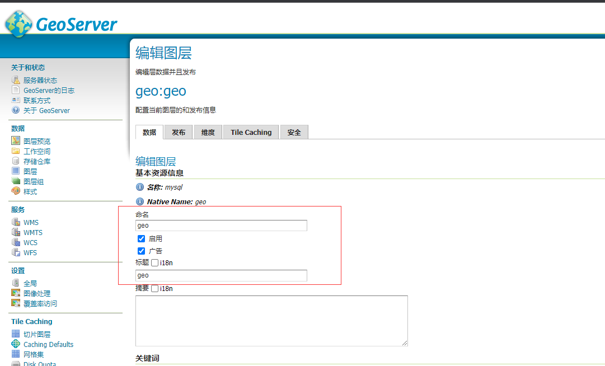The image size is (605, 366).
Task: Switch to the 发布 tab
Action: coord(179,132)
